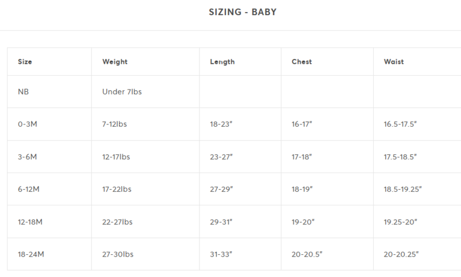
Task: Click the SIZING - BABY heading
Action: pyautogui.click(x=242, y=12)
